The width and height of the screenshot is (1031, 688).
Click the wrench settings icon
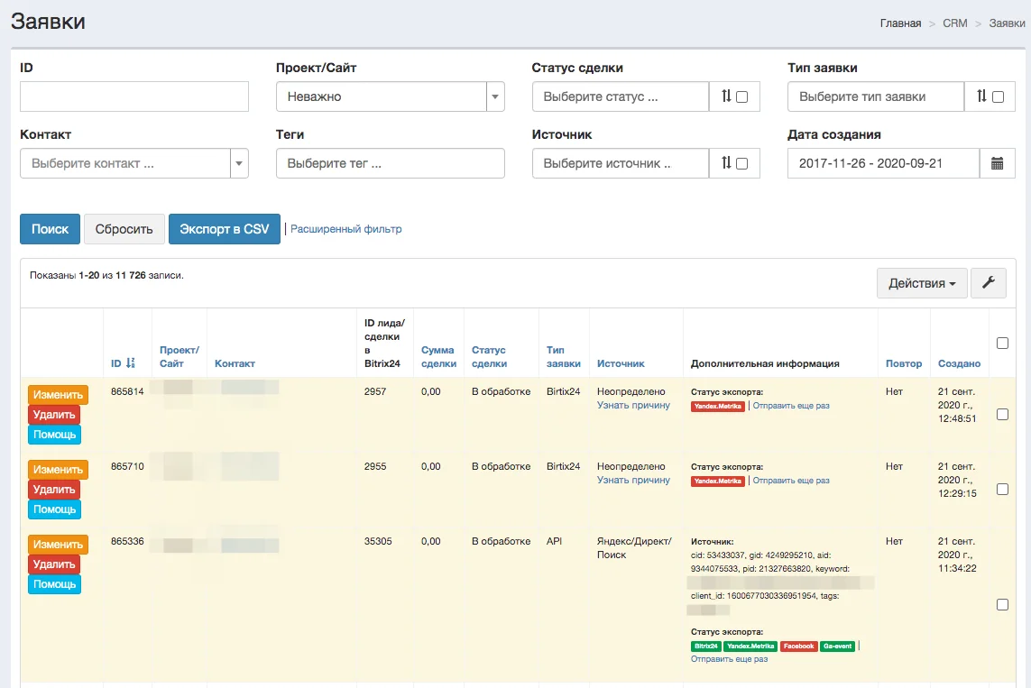[988, 283]
